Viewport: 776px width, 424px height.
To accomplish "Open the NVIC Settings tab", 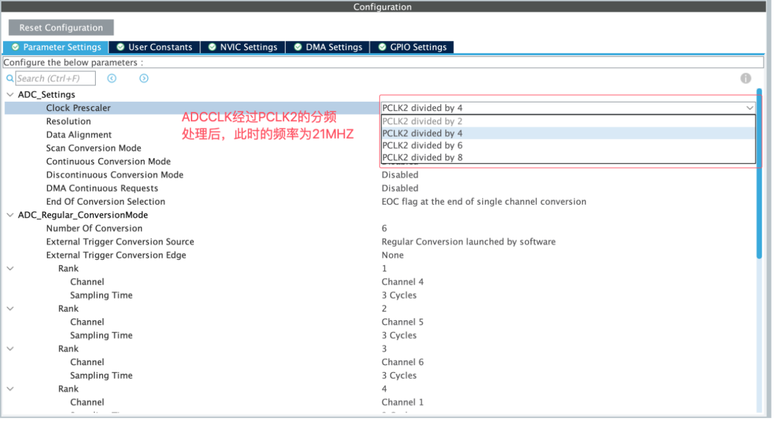I will tap(242, 47).
